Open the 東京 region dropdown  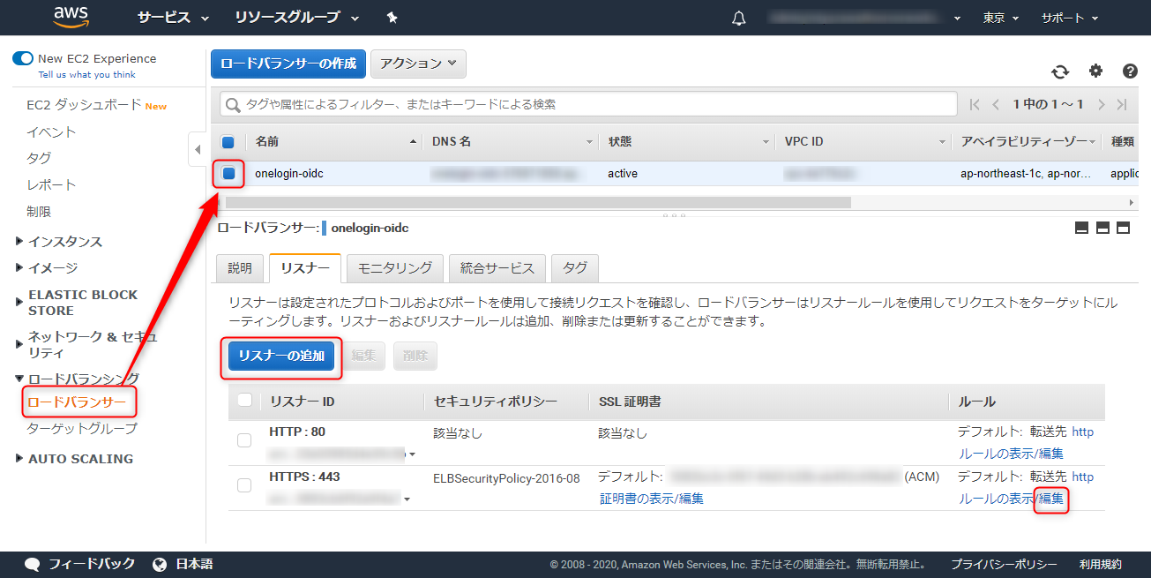pos(1001,18)
